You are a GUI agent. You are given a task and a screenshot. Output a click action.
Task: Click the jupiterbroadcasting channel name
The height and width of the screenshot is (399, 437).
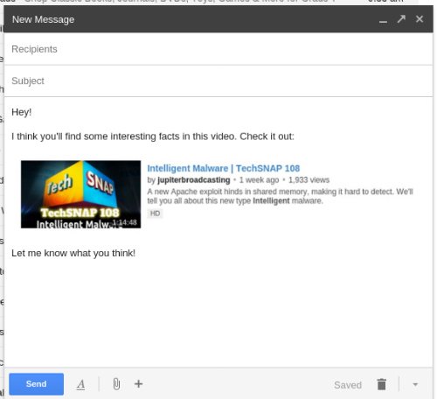[194, 180]
